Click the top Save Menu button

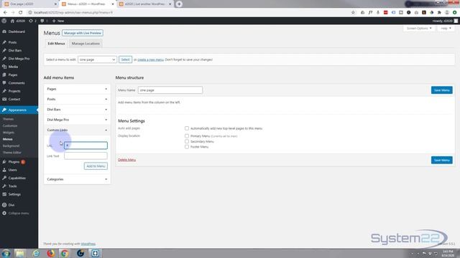click(441, 90)
